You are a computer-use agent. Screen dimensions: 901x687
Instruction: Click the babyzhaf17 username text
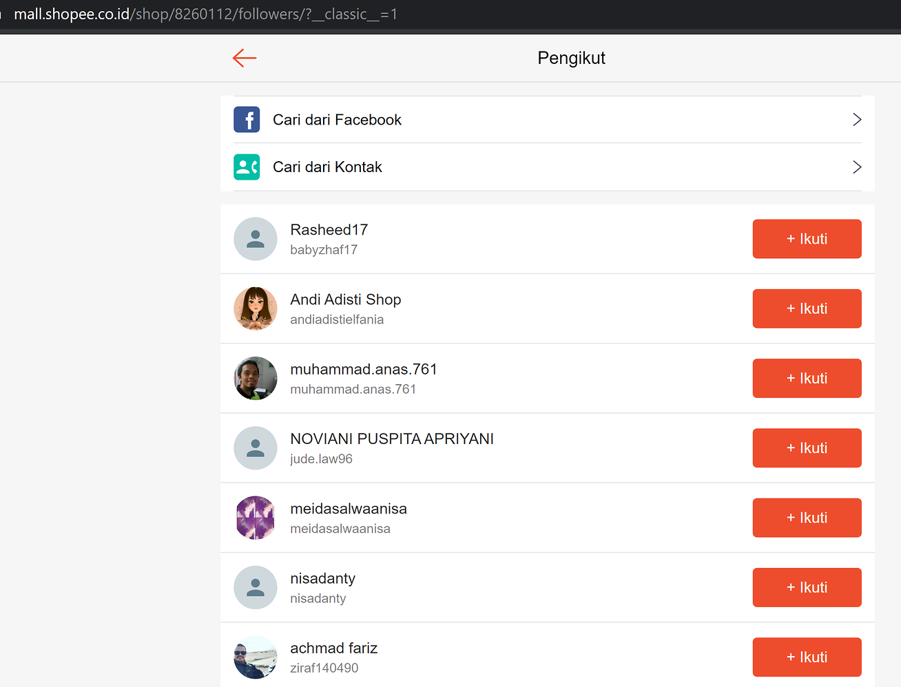point(324,249)
